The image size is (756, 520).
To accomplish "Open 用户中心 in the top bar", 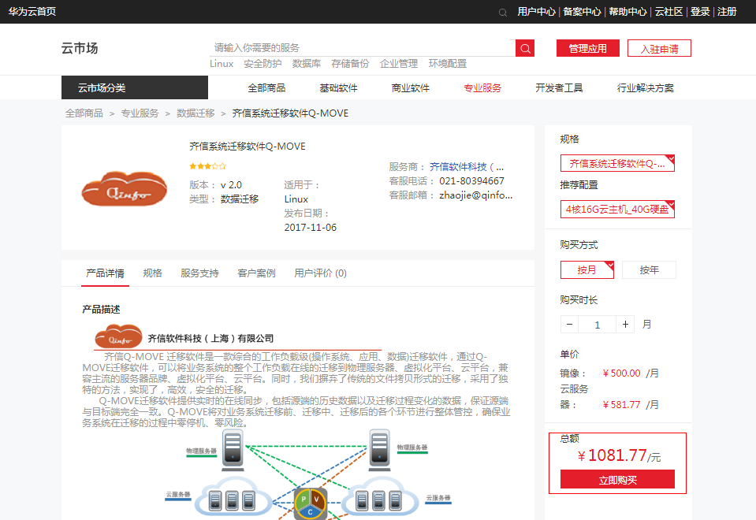I will [536, 12].
